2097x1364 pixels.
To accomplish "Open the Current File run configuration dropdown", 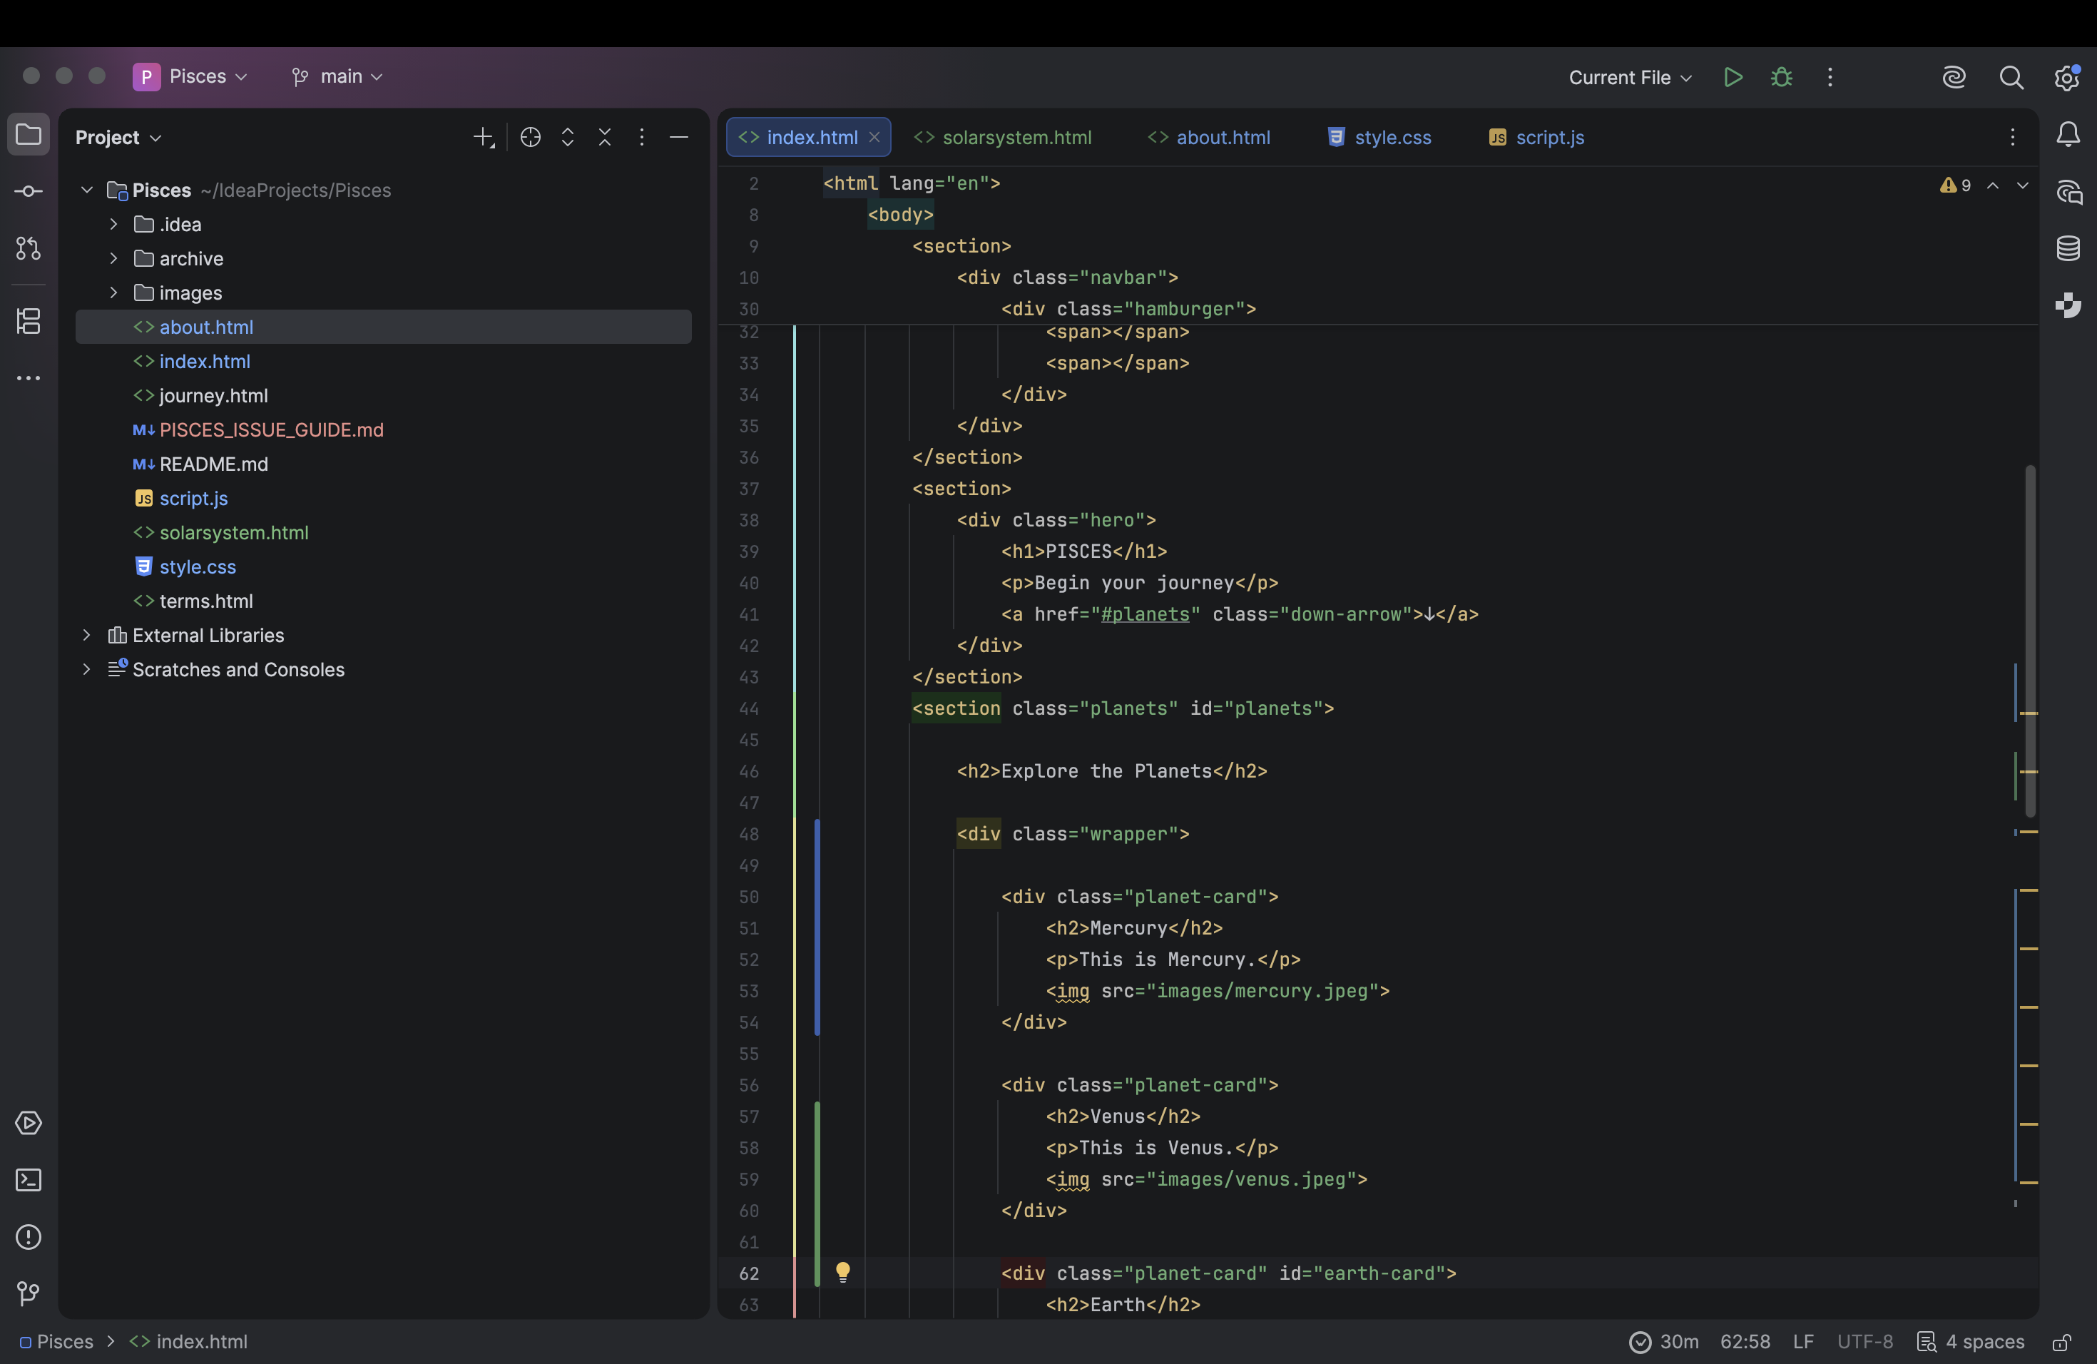I will coord(1630,78).
